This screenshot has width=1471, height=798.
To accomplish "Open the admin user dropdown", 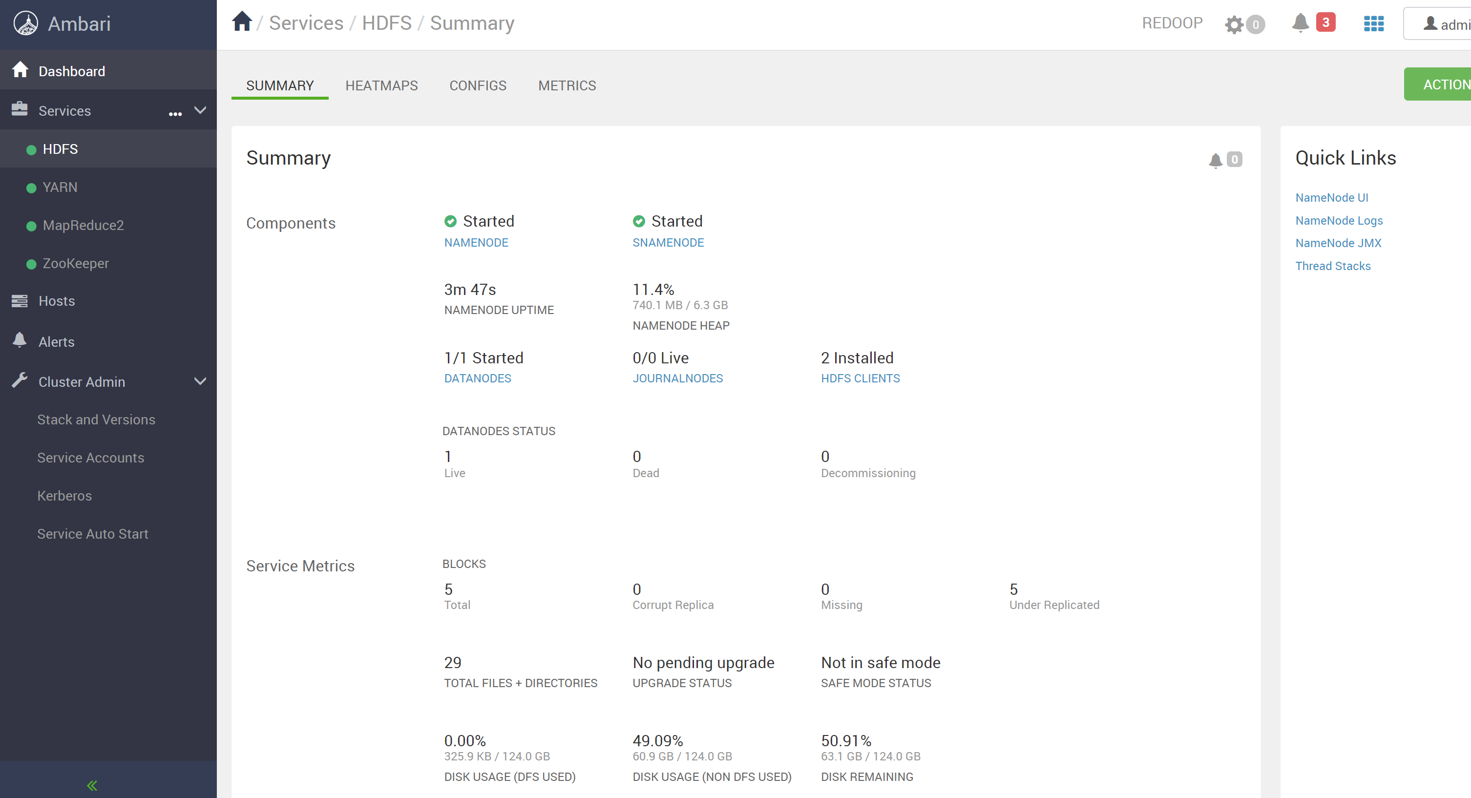I will [1437, 23].
